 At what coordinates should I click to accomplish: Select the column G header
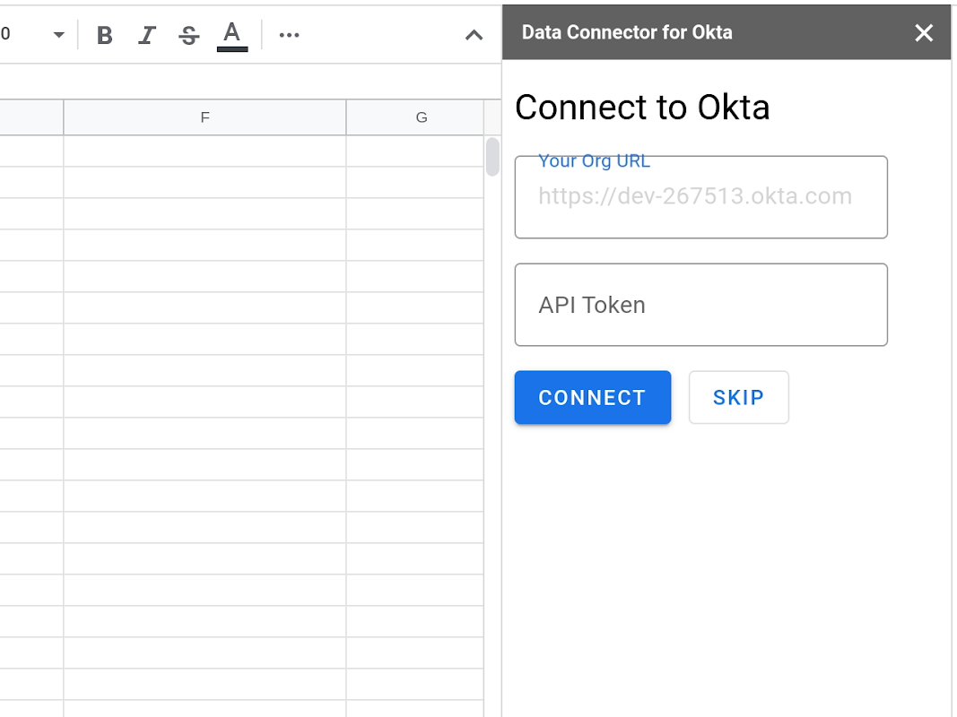[422, 117]
